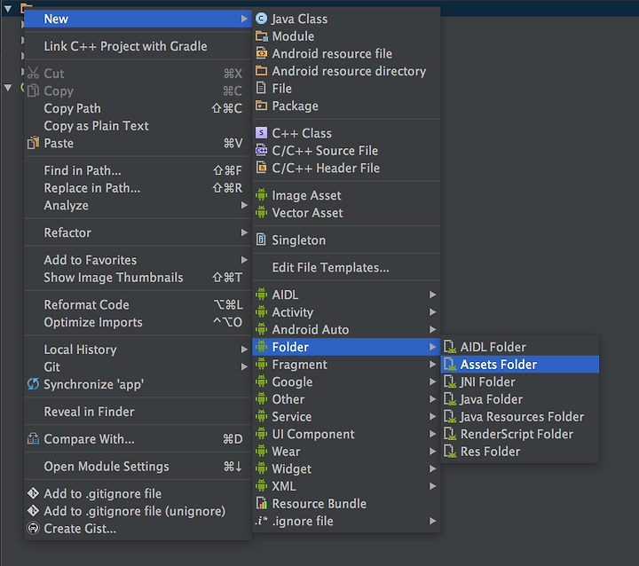Collapse the top project tree triangle

[x=8, y=8]
